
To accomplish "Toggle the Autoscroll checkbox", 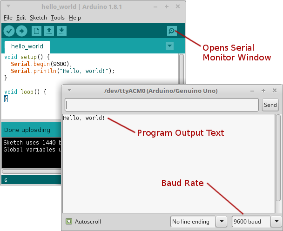I will (69, 221).
